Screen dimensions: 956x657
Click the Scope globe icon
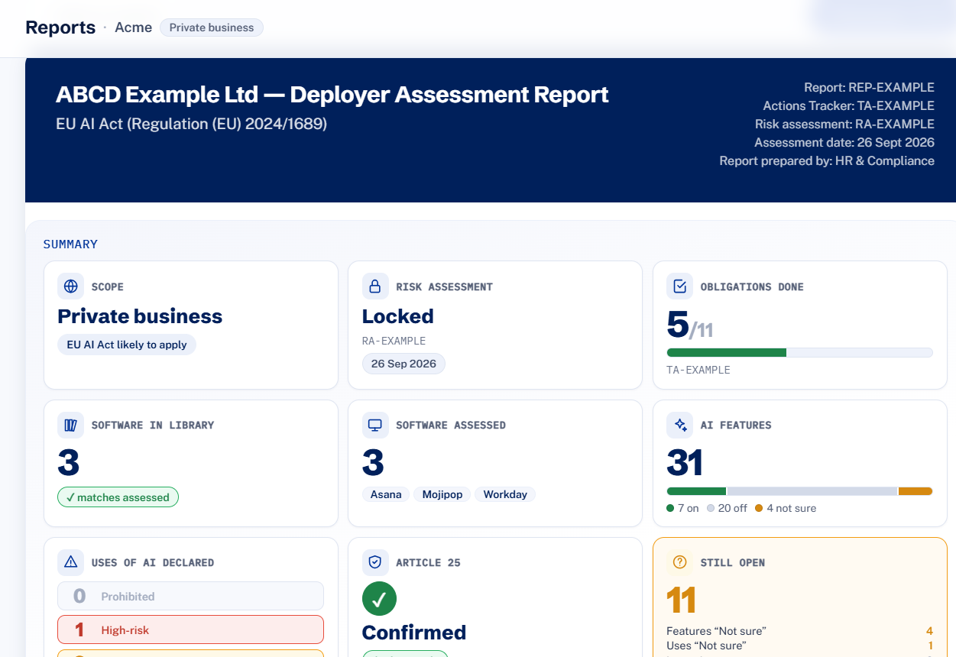coord(71,286)
